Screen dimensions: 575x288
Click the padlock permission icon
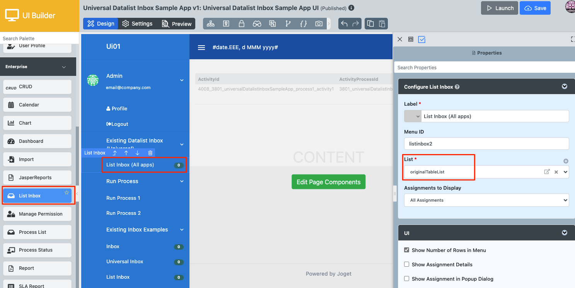pos(241,24)
